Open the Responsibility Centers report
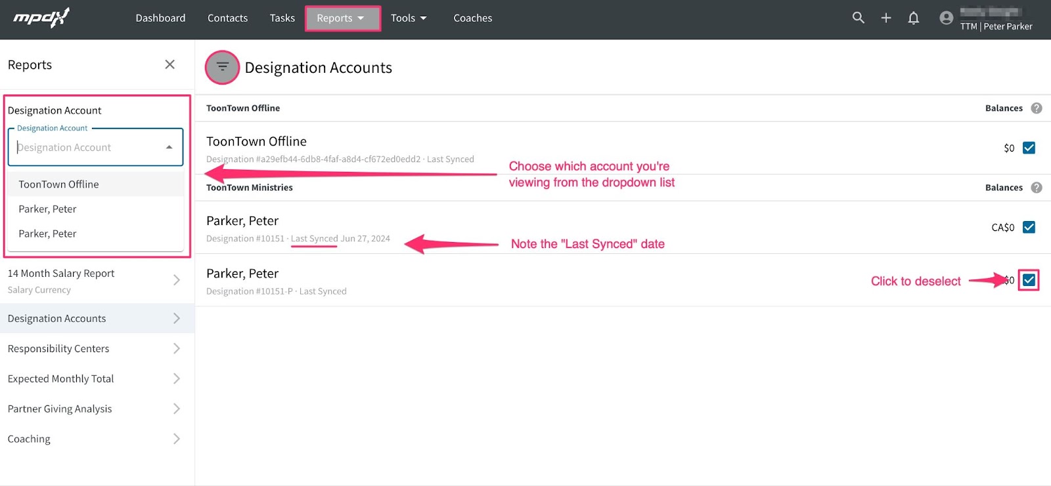Viewport: 1051px width, 486px height. 97,348
